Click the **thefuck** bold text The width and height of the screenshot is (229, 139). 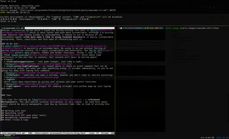(x=13, y=75)
